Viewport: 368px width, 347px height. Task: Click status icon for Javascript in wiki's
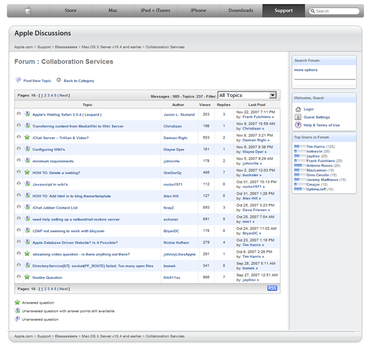[x=27, y=184]
